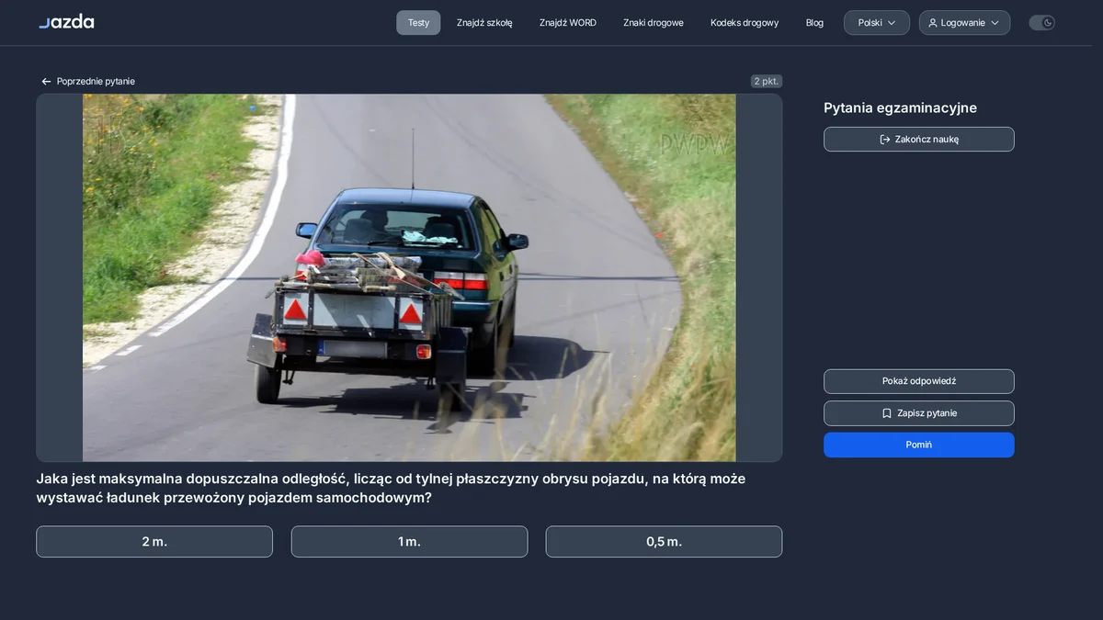
Task: Click the car and trailer question photo
Action: [x=409, y=277]
